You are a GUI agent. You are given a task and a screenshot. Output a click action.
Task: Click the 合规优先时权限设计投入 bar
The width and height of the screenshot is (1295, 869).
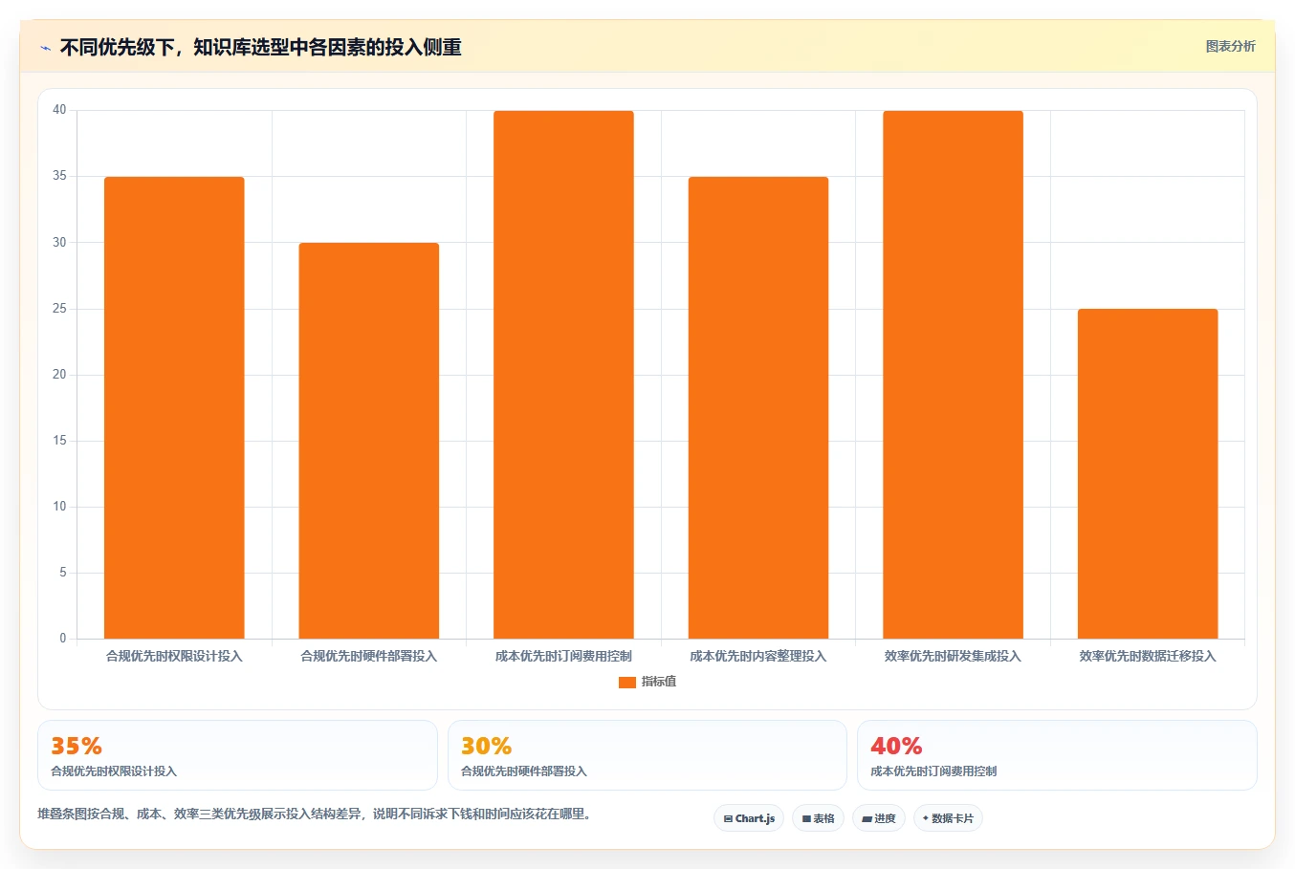pyautogui.click(x=174, y=407)
